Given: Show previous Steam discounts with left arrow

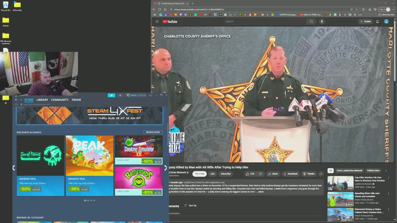Looking at the screenshot, I should tap(14, 168).
